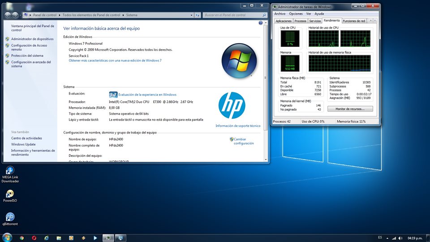The height and width of the screenshot is (242, 430).
Task: Click the blue play arrow taskbar icon
Action: tap(95, 238)
